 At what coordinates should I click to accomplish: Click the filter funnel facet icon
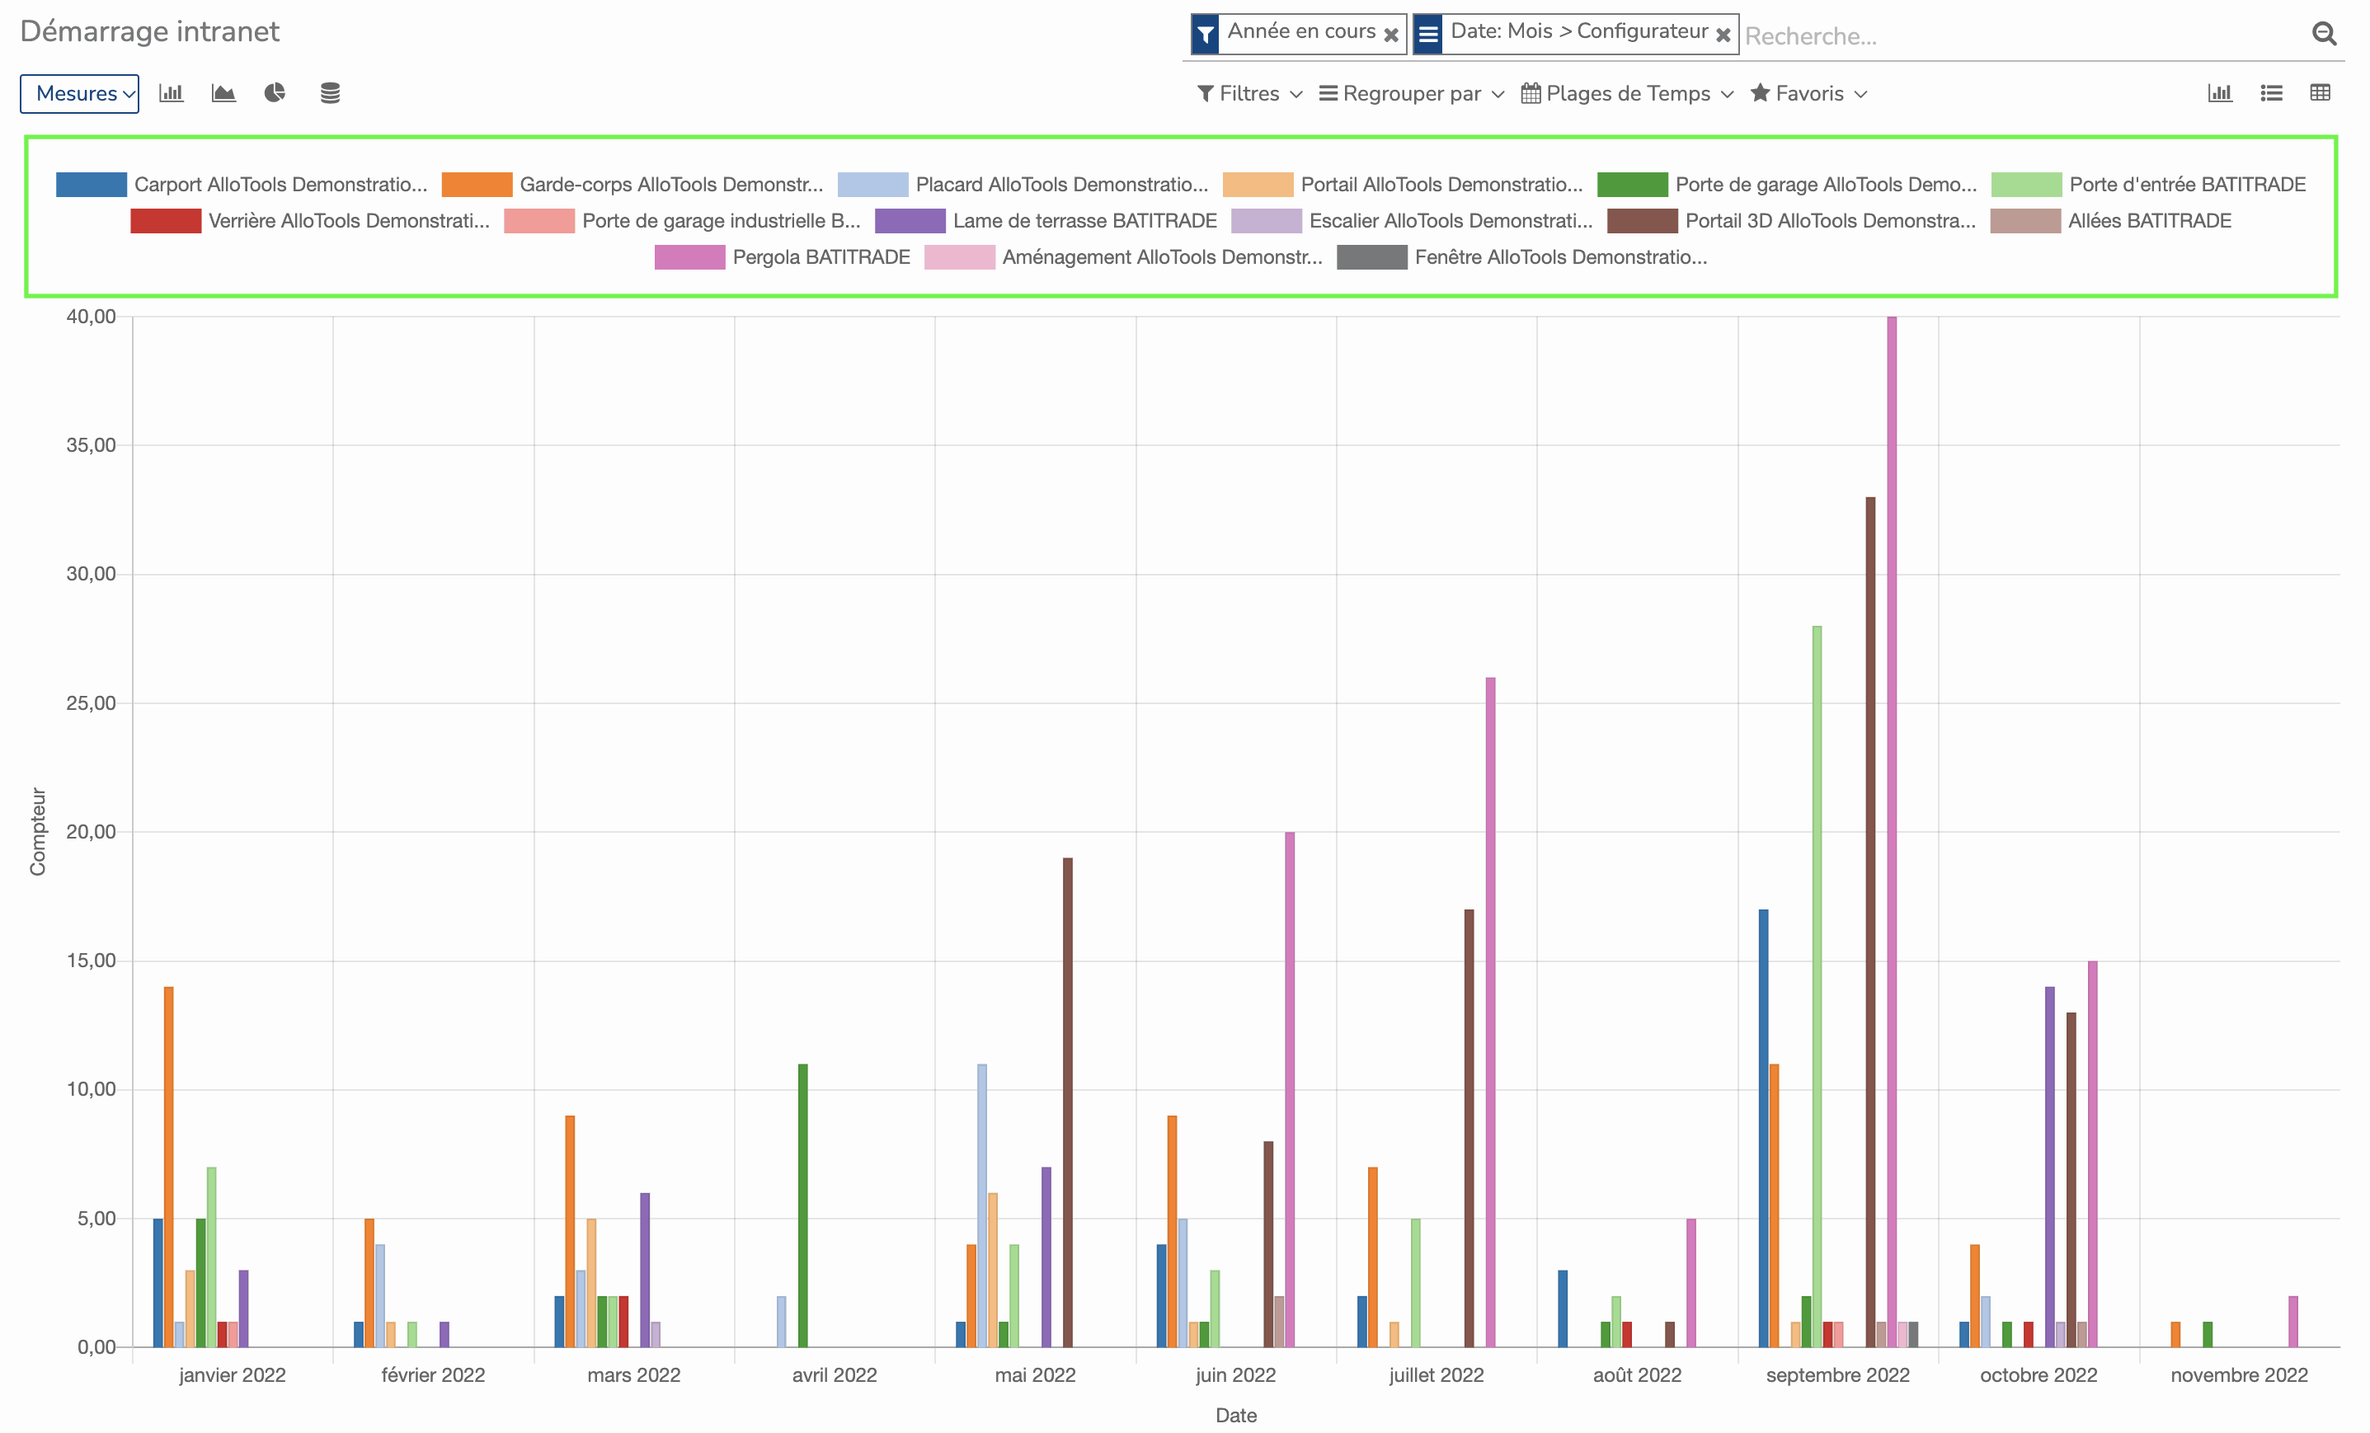(1205, 34)
